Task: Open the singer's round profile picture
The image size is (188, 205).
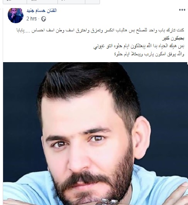Action: click(x=15, y=15)
